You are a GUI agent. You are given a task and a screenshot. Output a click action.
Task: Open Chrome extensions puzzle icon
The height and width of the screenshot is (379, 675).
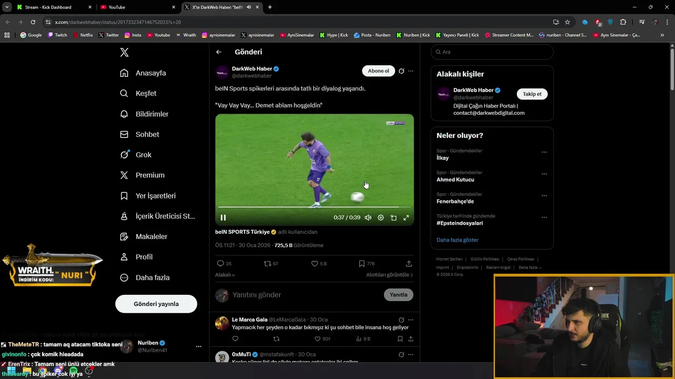[623, 22]
